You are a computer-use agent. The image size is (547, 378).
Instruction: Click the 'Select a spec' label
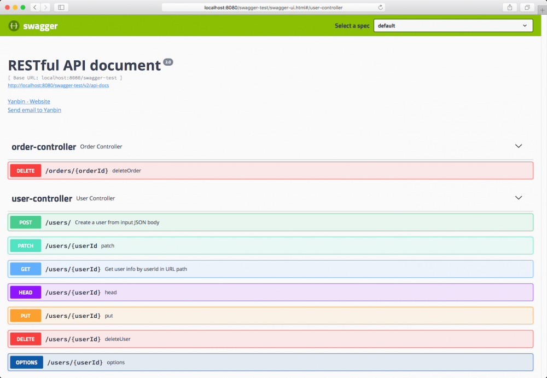pyautogui.click(x=352, y=26)
